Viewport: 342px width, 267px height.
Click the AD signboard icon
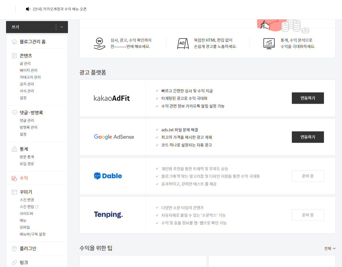click(183, 43)
